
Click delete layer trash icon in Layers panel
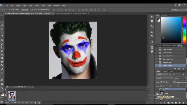[183, 103]
